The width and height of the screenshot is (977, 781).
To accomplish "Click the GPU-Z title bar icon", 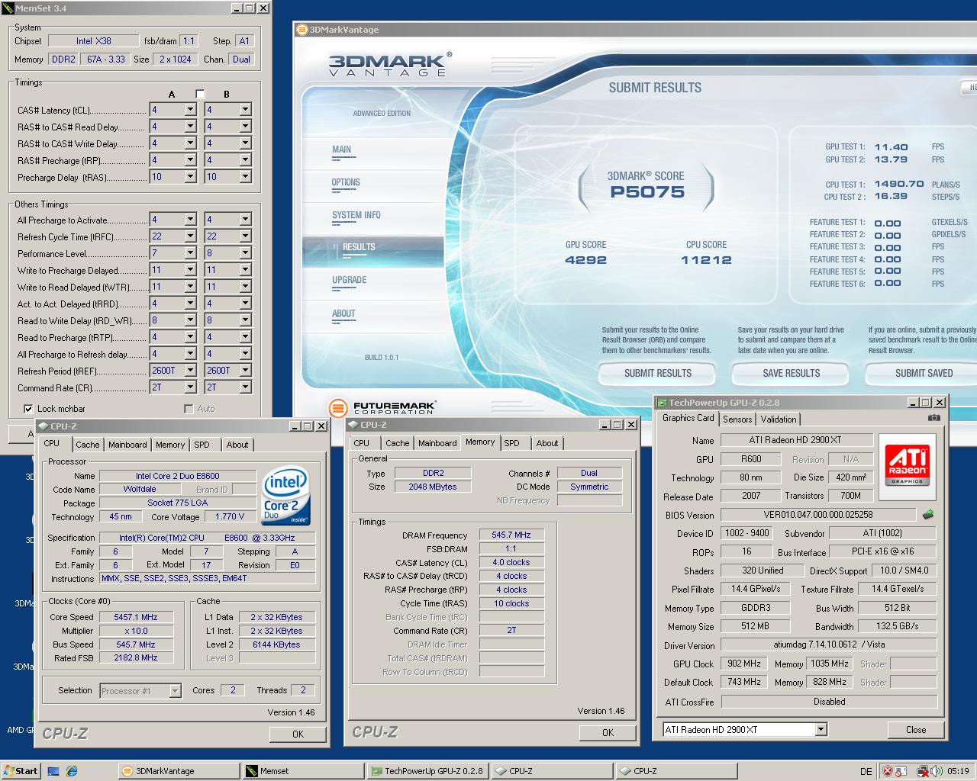I will 661,403.
